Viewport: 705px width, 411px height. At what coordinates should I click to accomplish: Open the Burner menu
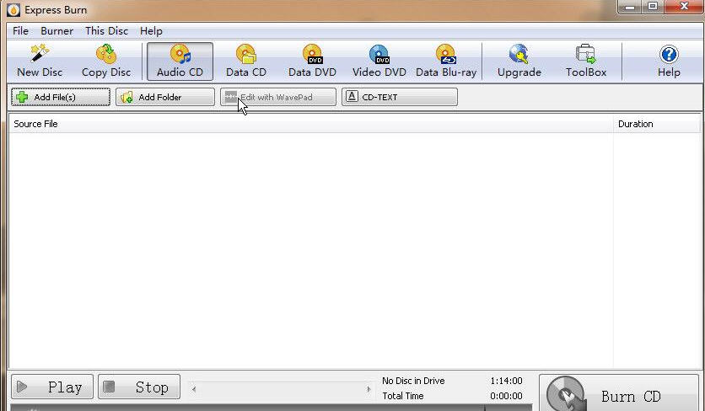click(57, 31)
